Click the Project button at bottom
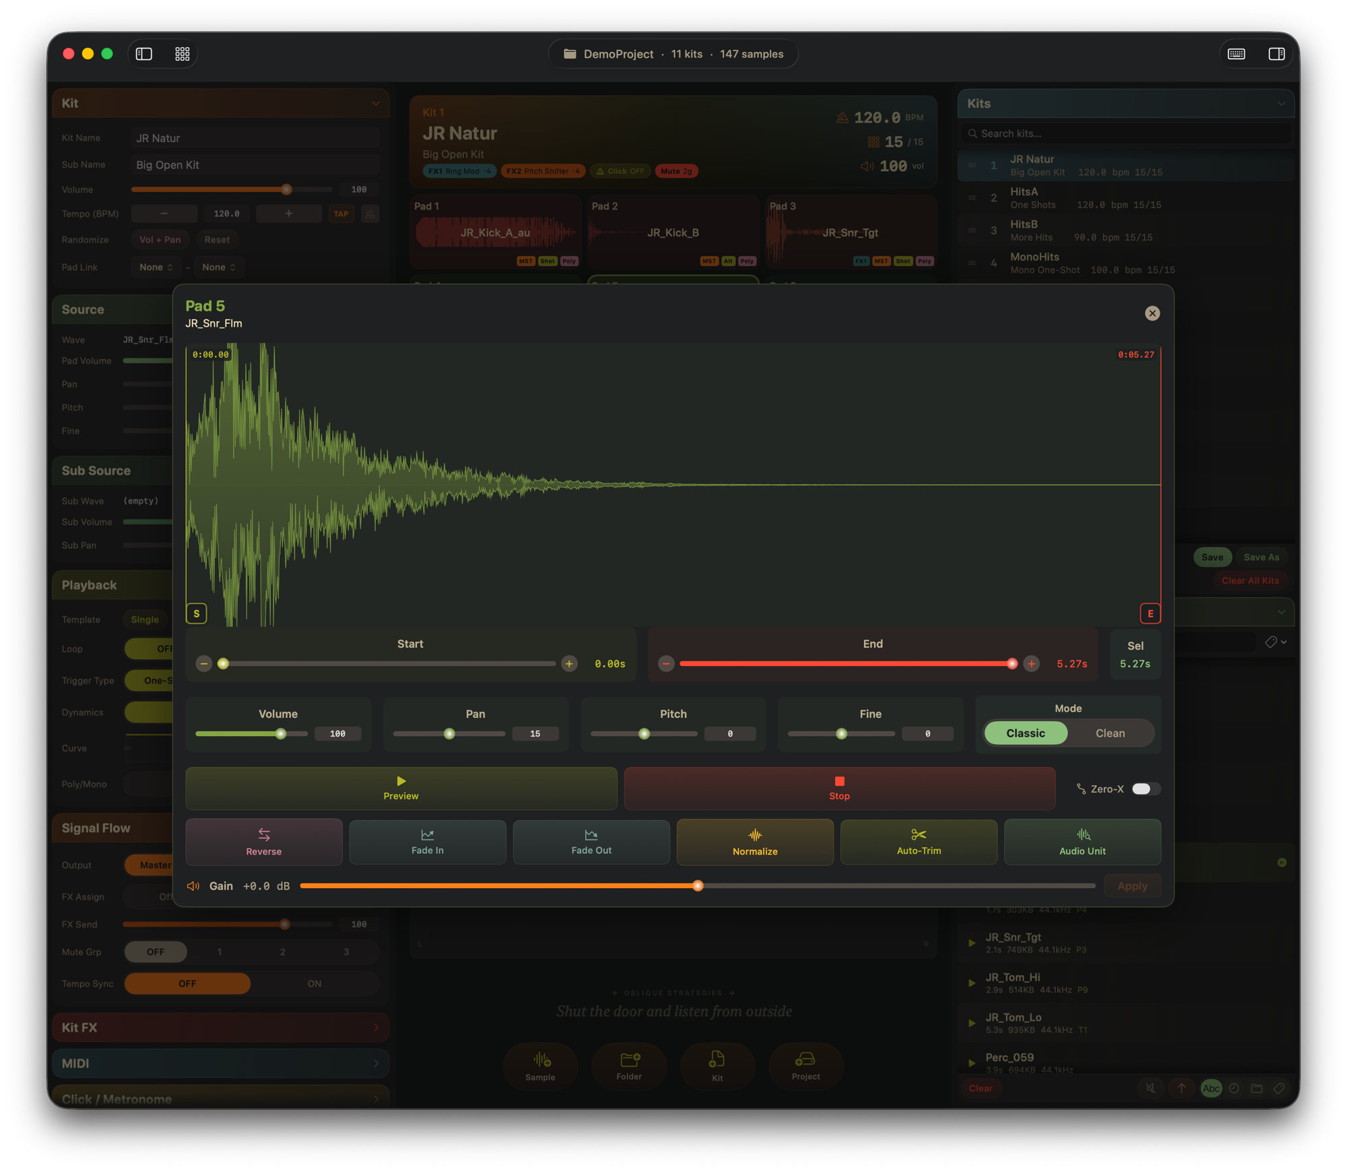 [806, 1066]
